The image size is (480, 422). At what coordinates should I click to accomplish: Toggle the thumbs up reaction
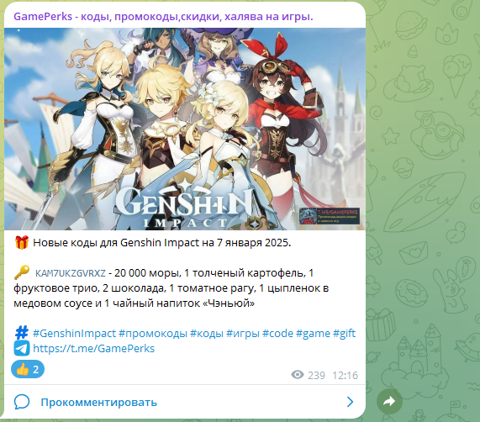pyautogui.click(x=28, y=369)
